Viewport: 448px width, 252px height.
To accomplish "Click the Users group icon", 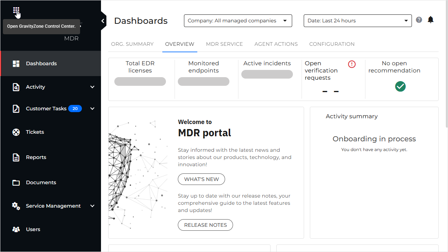I will click(16, 230).
